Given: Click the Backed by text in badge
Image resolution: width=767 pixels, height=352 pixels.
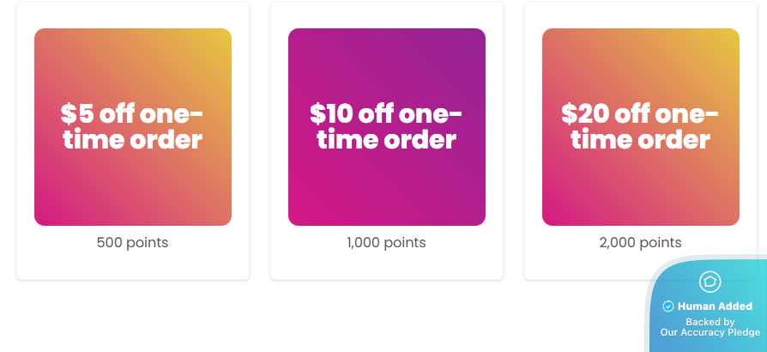Looking at the screenshot, I should 710,322.
